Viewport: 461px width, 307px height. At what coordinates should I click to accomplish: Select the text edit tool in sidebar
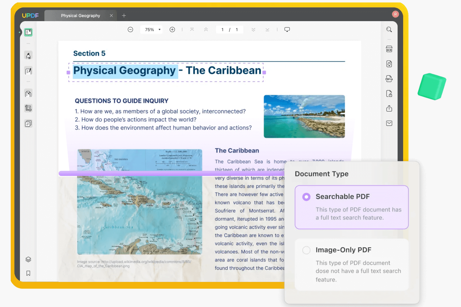[28, 71]
